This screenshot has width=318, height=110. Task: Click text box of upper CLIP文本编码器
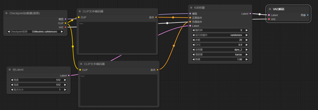[117, 37]
